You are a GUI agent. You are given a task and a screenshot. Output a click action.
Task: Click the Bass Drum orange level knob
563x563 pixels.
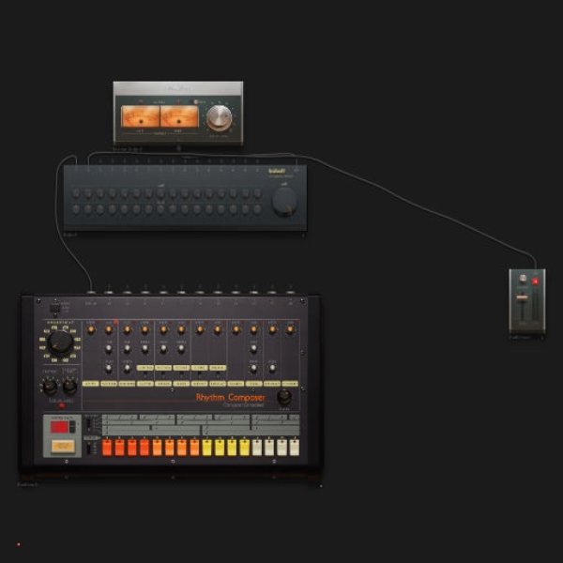109,329
